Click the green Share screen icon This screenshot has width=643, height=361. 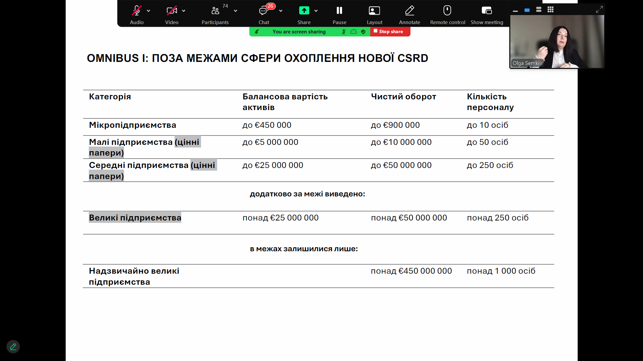304,11
